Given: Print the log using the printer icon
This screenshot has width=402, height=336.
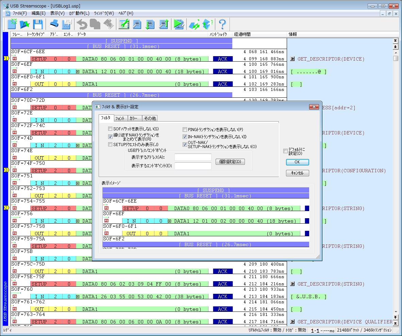Looking at the screenshot, I should pos(54,24).
